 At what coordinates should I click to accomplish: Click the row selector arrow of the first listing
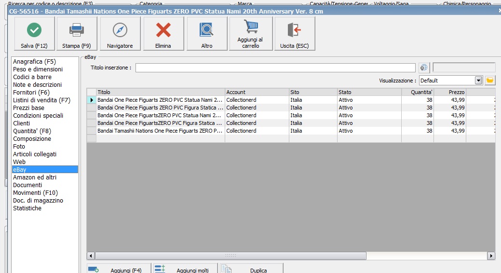92,100
